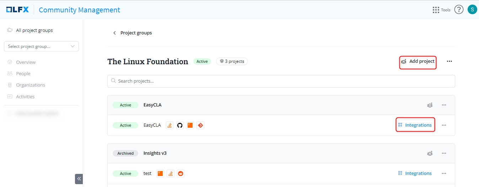Collapse the sidebar with double-chevron button

[79, 179]
